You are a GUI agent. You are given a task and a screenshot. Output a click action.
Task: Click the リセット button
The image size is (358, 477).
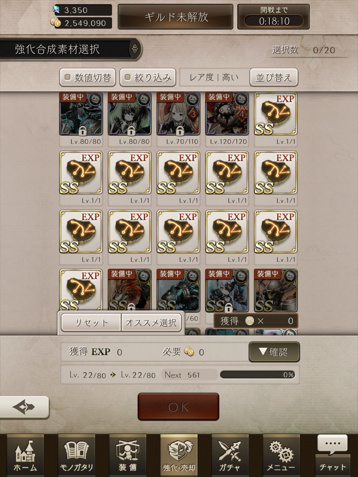pyautogui.click(x=91, y=322)
